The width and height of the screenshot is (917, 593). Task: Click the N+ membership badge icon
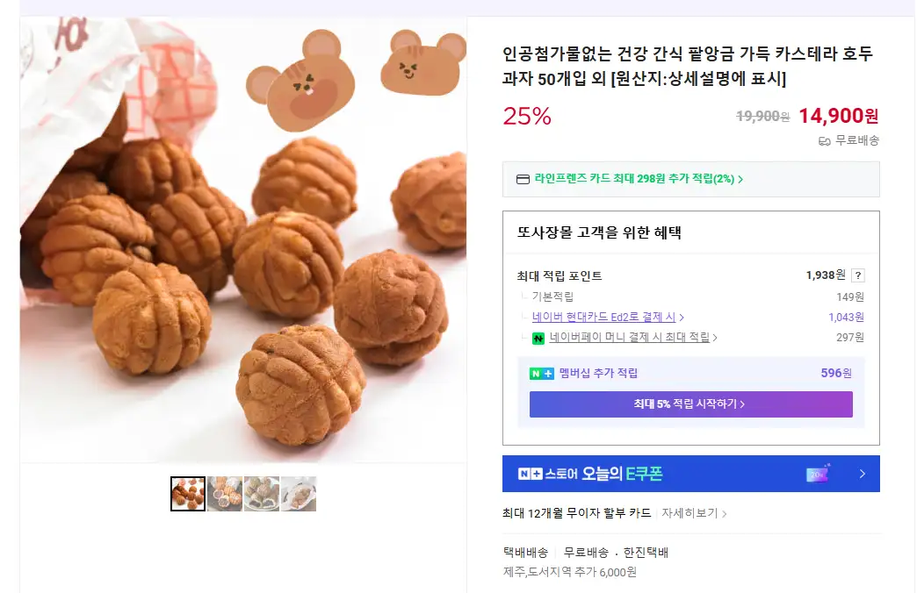click(542, 374)
